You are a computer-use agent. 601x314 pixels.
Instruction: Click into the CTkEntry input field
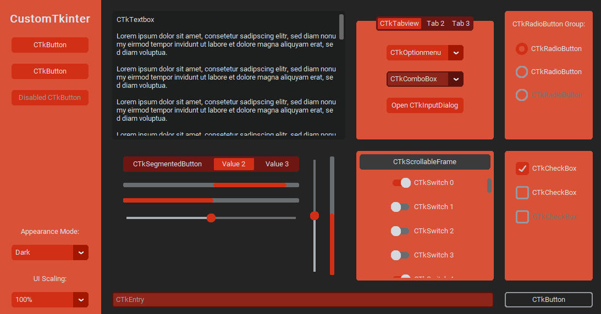click(x=303, y=300)
